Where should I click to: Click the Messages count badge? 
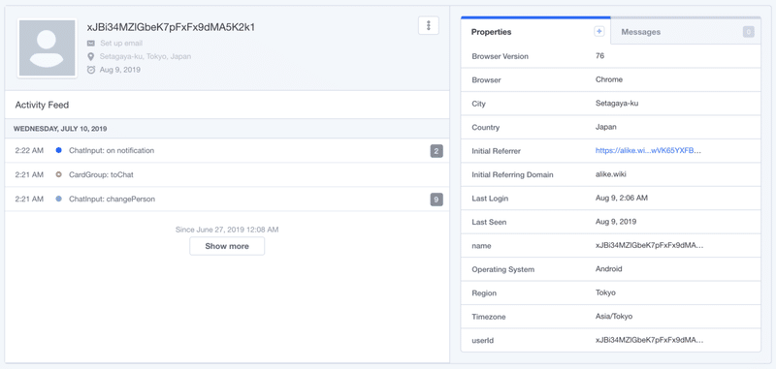click(x=748, y=32)
